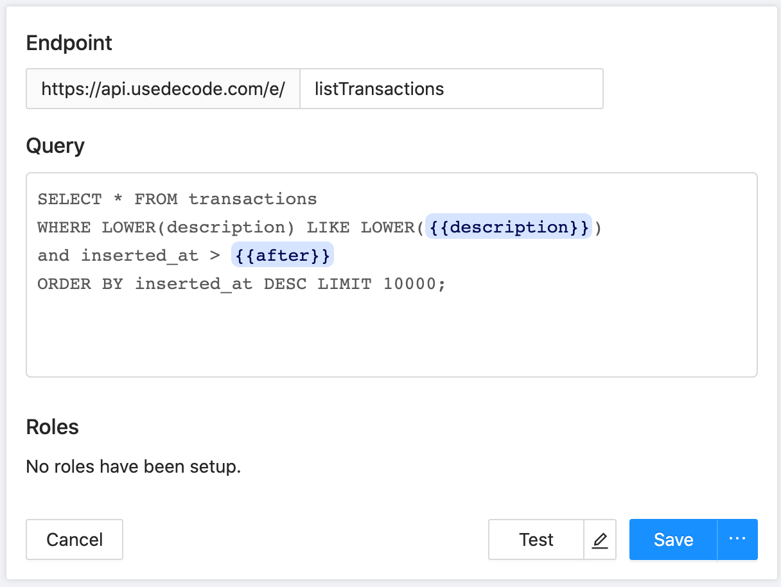This screenshot has width=781, height=587.
Task: Click the Roles section heading
Action: [53, 427]
